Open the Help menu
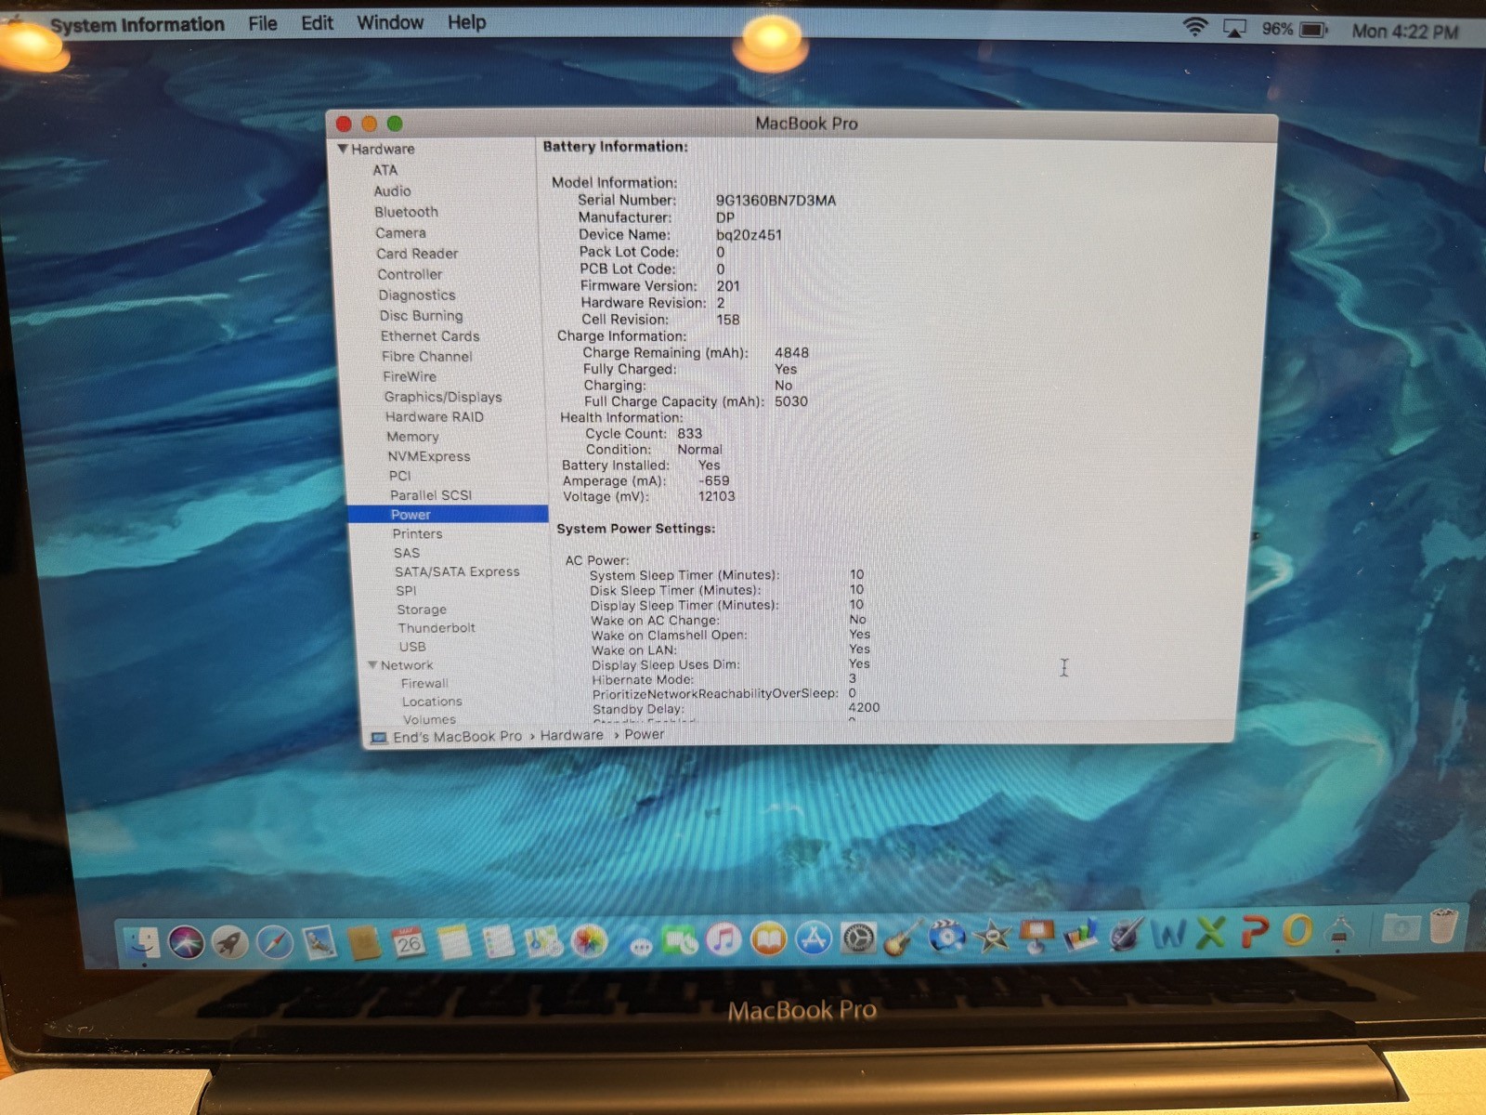This screenshot has width=1486, height=1115. click(466, 22)
